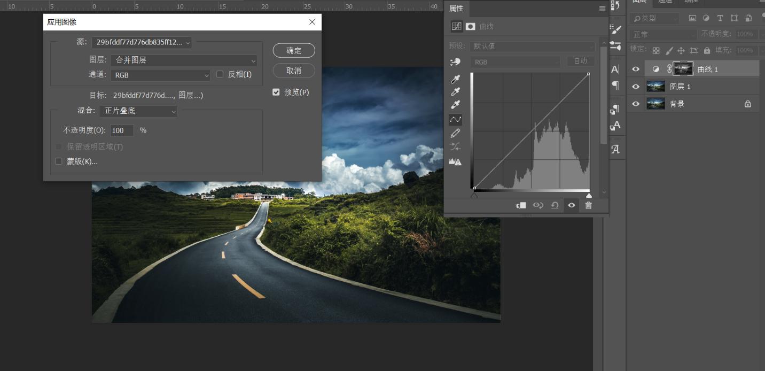Delete the Curves adjustment with the trash icon
765x371 pixels.
point(588,205)
